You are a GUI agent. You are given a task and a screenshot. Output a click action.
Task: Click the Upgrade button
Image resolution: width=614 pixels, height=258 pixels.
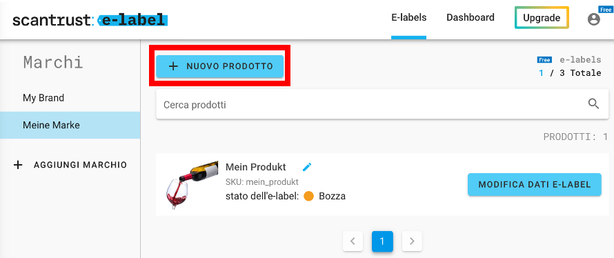click(542, 18)
